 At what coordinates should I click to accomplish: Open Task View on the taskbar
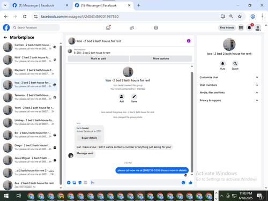(19, 196)
